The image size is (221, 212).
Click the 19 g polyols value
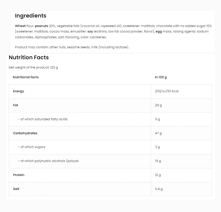pyautogui.click(x=158, y=161)
